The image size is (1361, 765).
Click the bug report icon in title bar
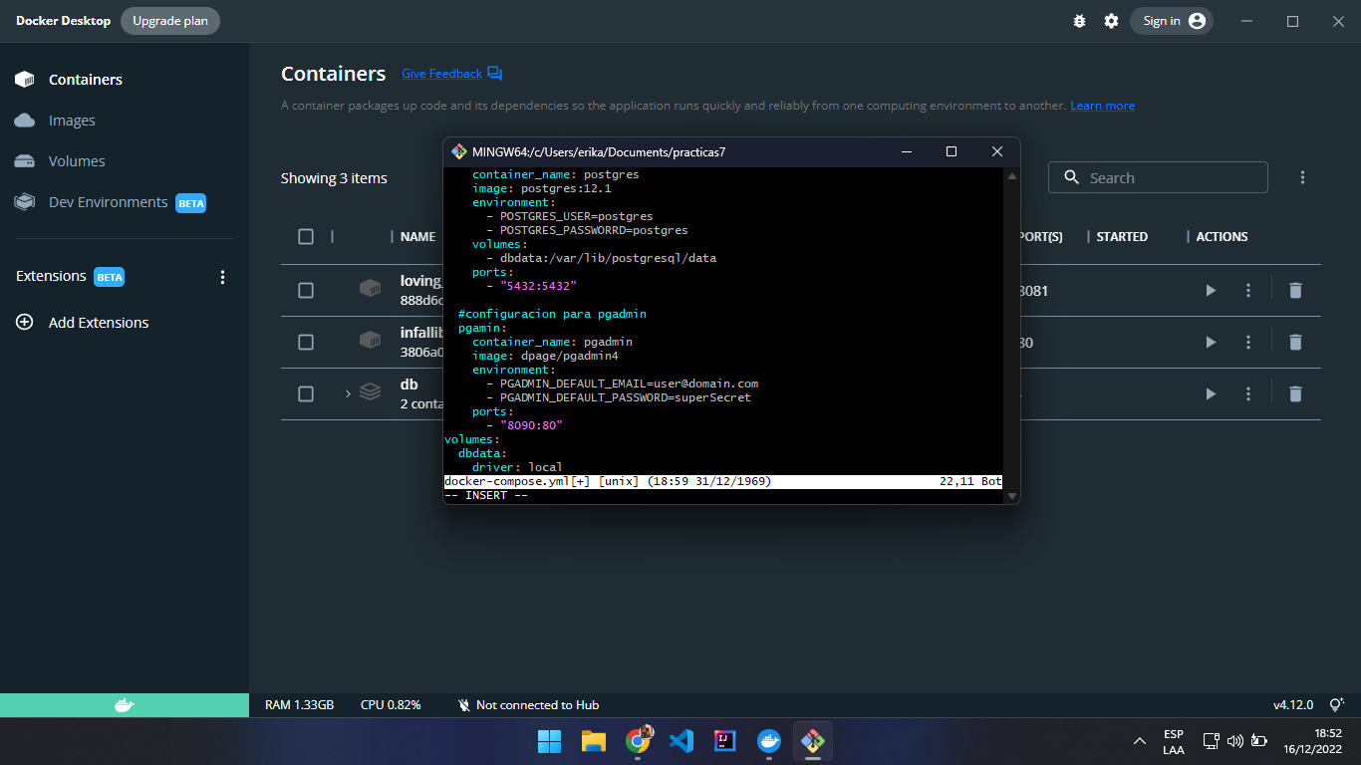pos(1079,20)
